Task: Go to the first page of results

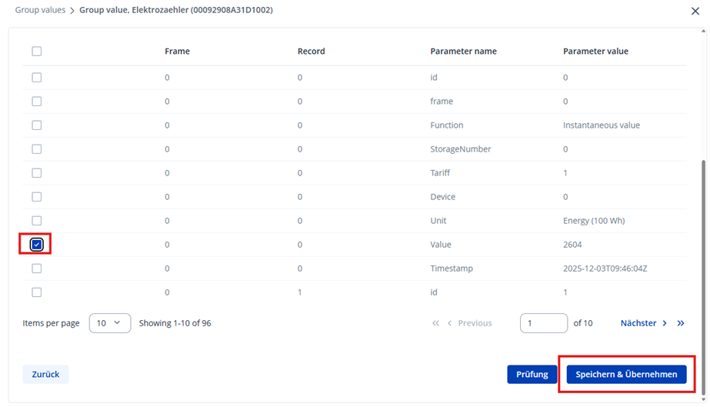Action: [x=436, y=323]
